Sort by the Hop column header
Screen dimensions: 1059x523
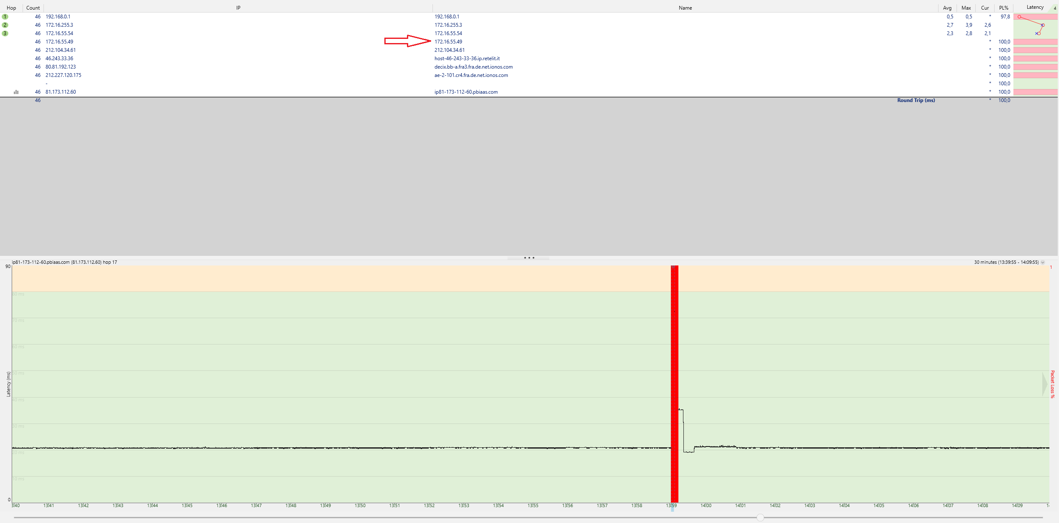(x=11, y=8)
